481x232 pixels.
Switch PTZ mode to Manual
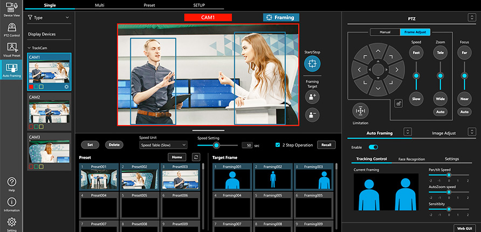(384, 32)
